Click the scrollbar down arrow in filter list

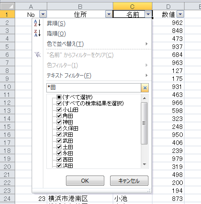click(x=144, y=164)
